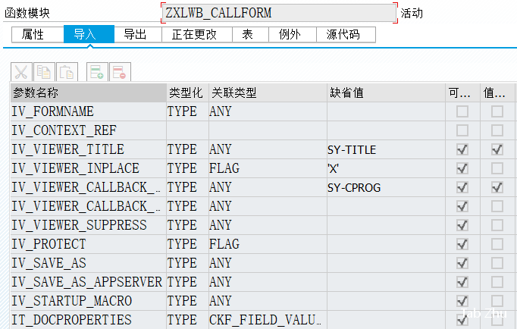
Task: Uncheck optional checkbox for IV_STARTUP_MACRO
Action: [x=462, y=301]
